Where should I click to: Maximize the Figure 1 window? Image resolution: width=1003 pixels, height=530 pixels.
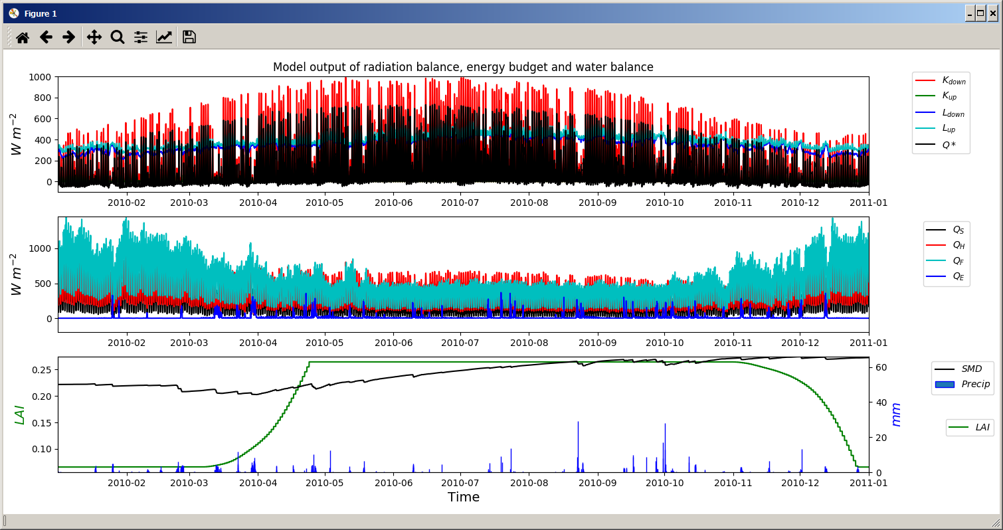coord(980,13)
